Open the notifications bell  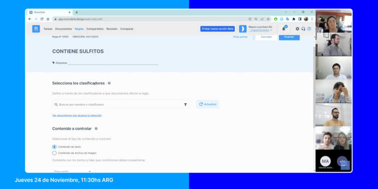(x=283, y=29)
